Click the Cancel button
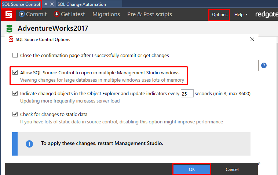 click(232, 170)
